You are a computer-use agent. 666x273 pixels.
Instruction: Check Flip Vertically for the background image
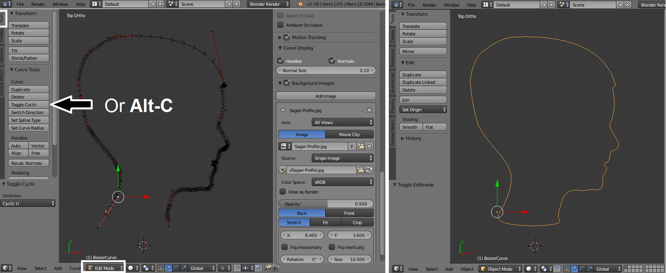332,247
